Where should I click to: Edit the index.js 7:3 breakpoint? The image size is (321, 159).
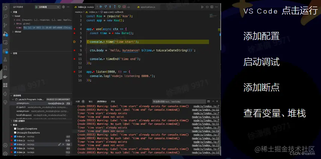[59, 144]
